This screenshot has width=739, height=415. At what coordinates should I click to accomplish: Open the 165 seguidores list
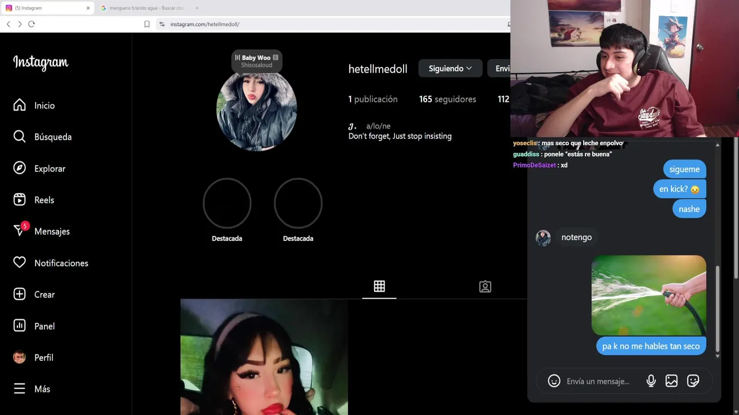447,99
